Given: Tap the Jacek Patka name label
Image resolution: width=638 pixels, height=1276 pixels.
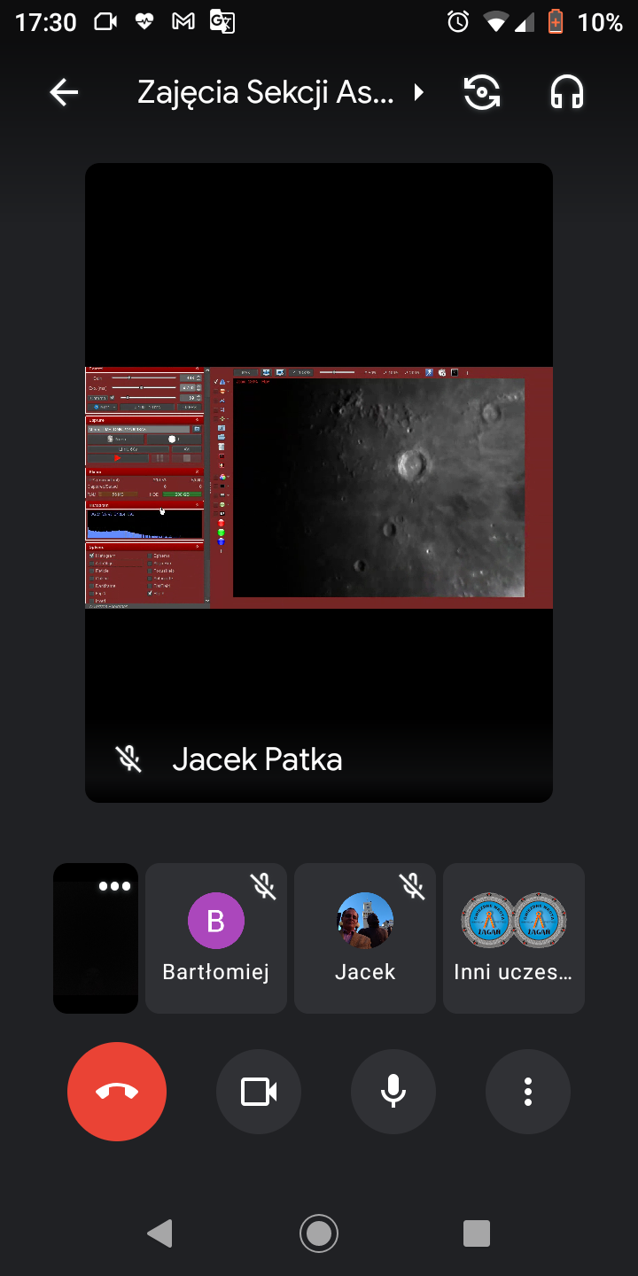Looking at the screenshot, I should pos(257,759).
